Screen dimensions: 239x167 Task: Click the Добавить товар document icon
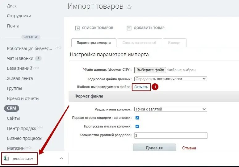point(129,28)
